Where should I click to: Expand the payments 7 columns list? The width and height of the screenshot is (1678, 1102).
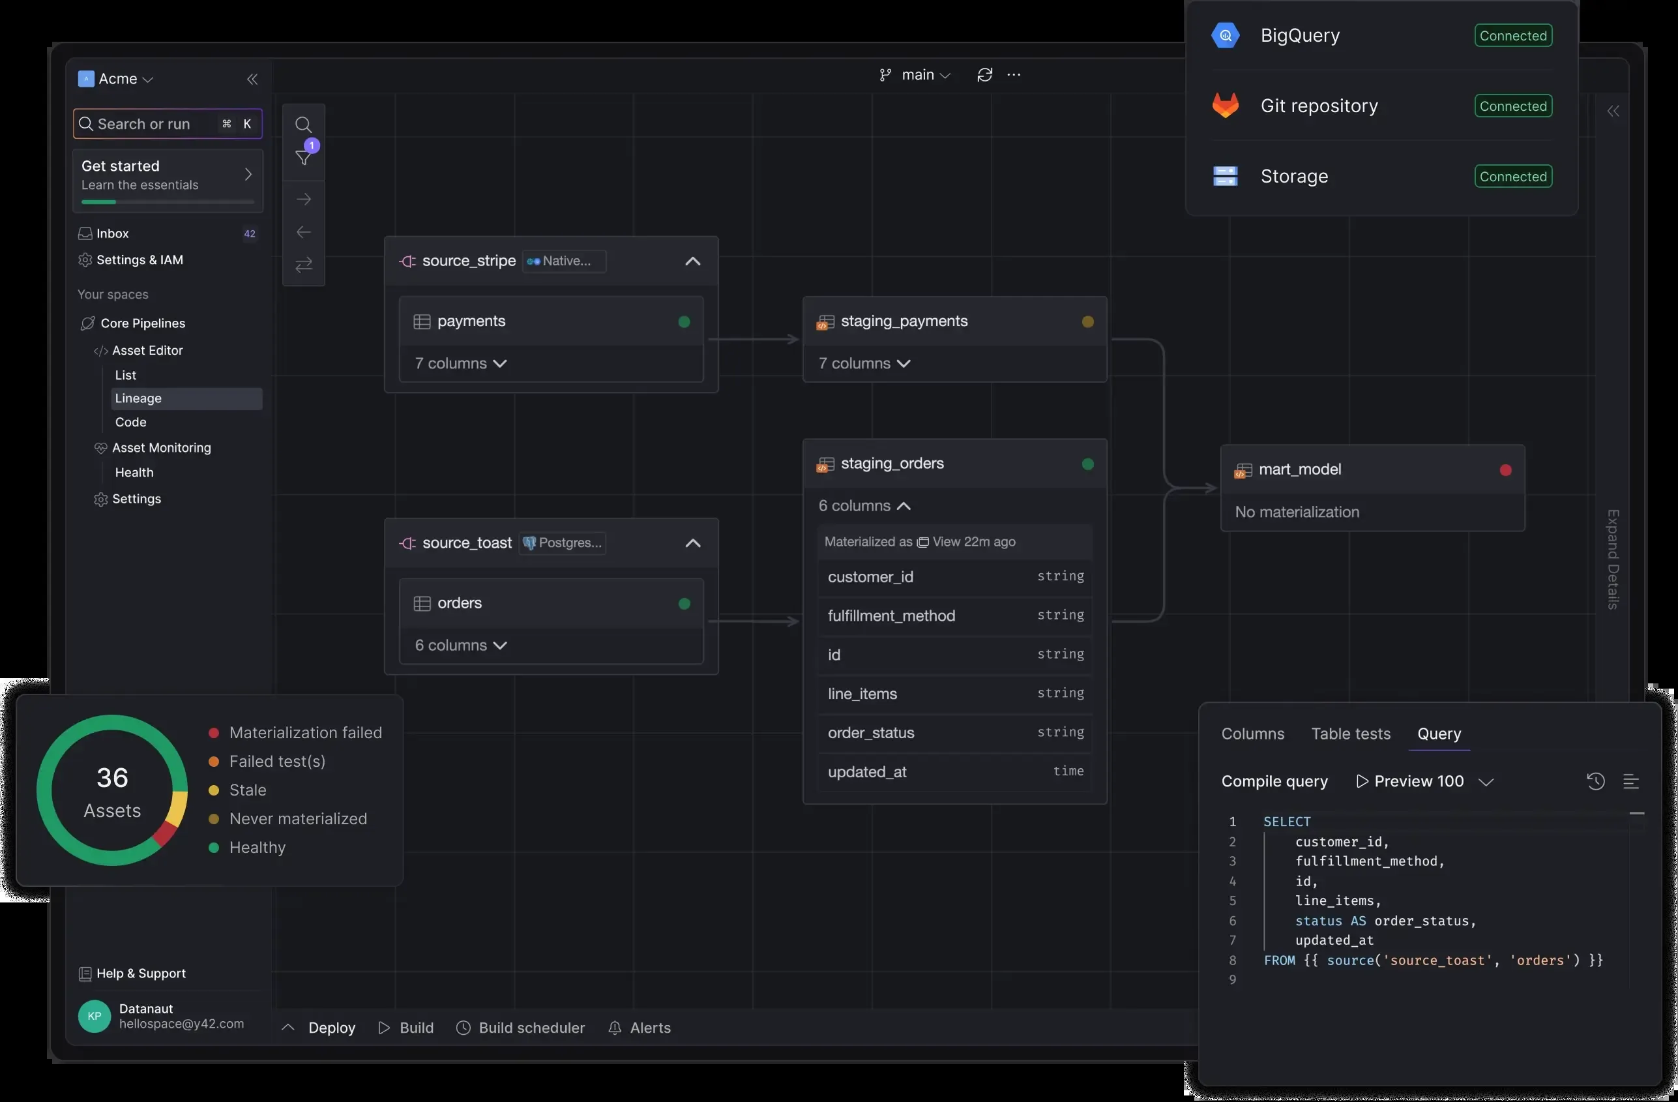(461, 364)
